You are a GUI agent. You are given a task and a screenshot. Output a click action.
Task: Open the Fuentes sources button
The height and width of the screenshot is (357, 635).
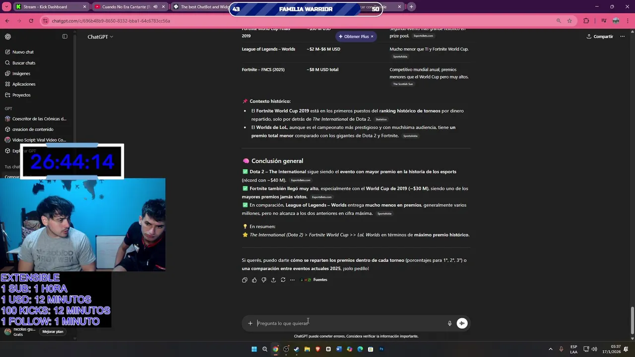point(314,280)
